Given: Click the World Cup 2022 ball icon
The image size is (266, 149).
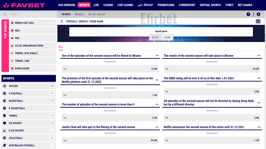Looking at the screenshot, I should point(12,23).
